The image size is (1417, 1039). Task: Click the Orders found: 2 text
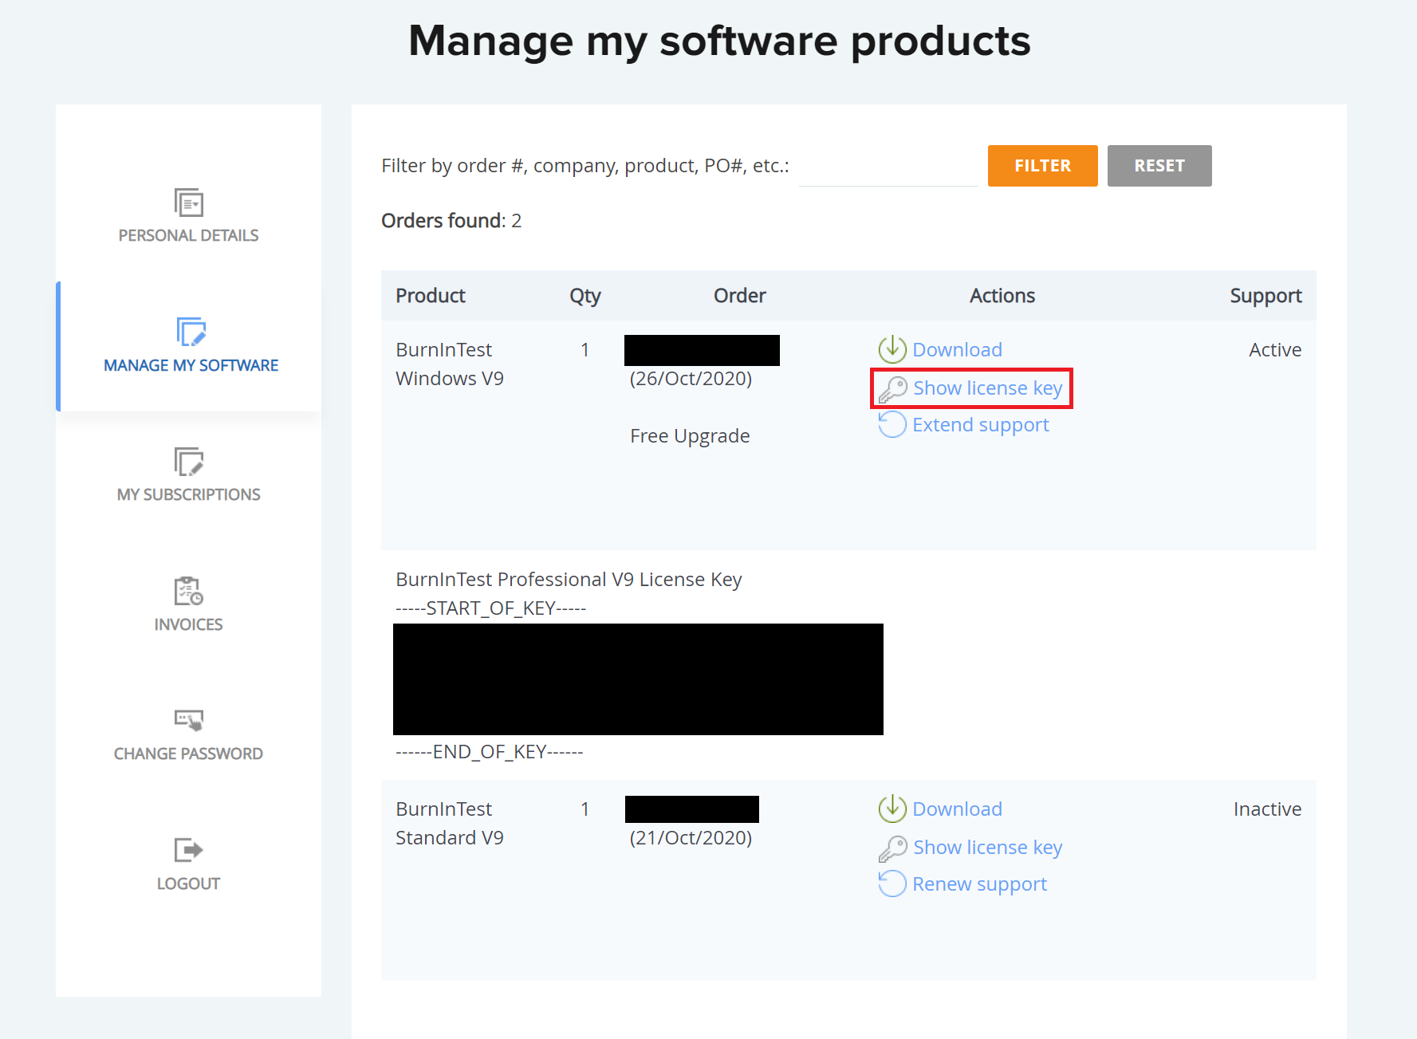pos(451,221)
